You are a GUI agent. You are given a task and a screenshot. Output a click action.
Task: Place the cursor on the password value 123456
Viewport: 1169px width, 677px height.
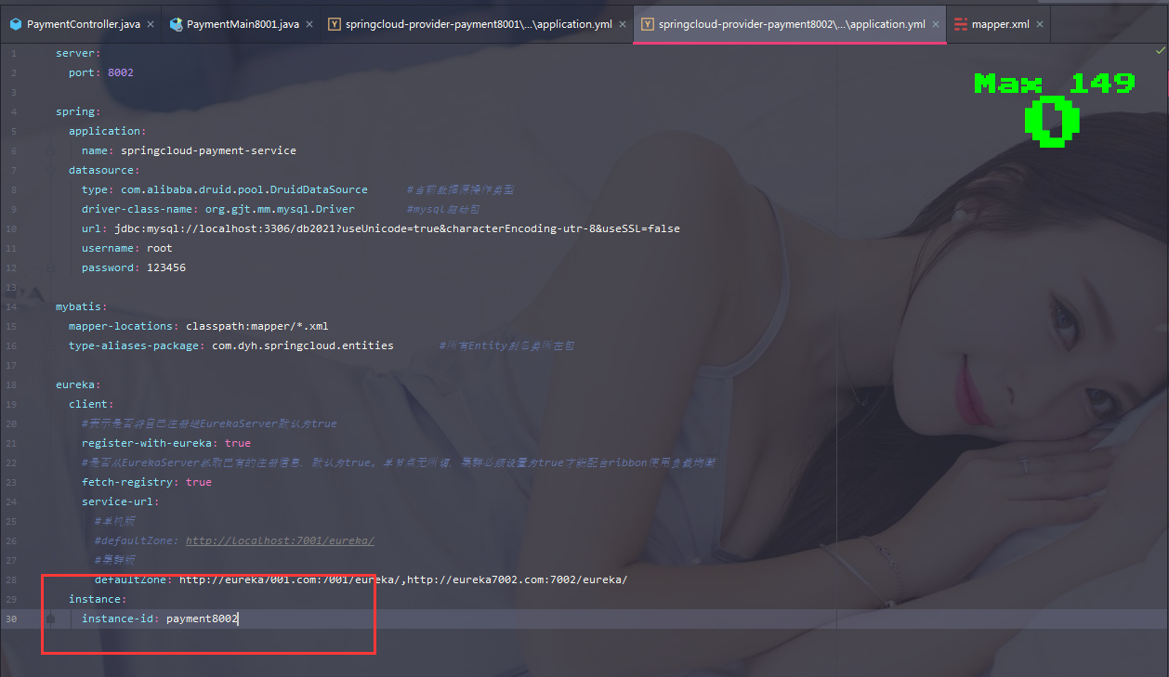point(169,267)
